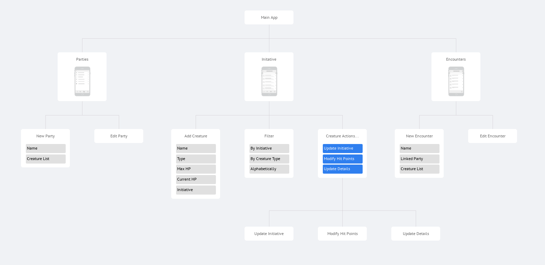Image resolution: width=545 pixels, height=265 pixels.
Task: Select the white Modify Hit Points leaf node
Action: [x=342, y=234]
